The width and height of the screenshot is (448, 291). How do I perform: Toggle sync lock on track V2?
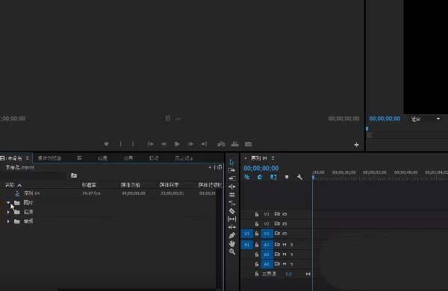point(277,224)
